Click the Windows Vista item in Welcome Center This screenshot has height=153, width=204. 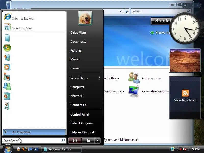tap(114, 91)
